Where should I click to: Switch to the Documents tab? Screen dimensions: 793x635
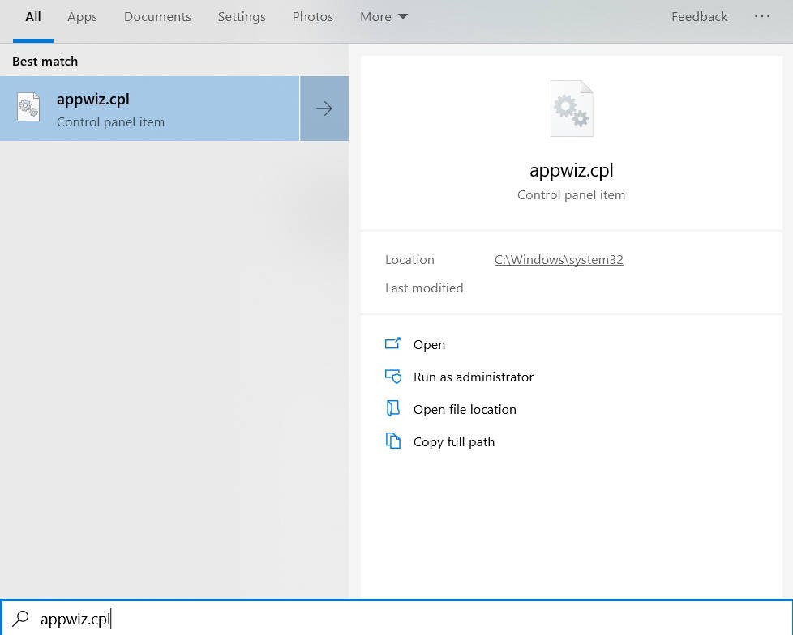(157, 17)
